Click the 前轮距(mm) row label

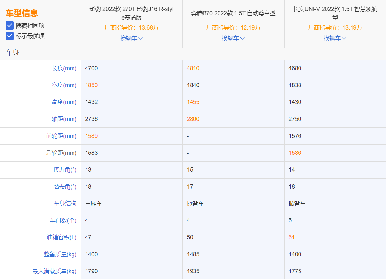[x=61, y=136]
